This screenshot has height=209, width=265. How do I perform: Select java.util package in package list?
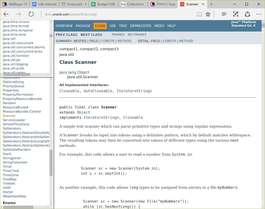tap(9, 39)
